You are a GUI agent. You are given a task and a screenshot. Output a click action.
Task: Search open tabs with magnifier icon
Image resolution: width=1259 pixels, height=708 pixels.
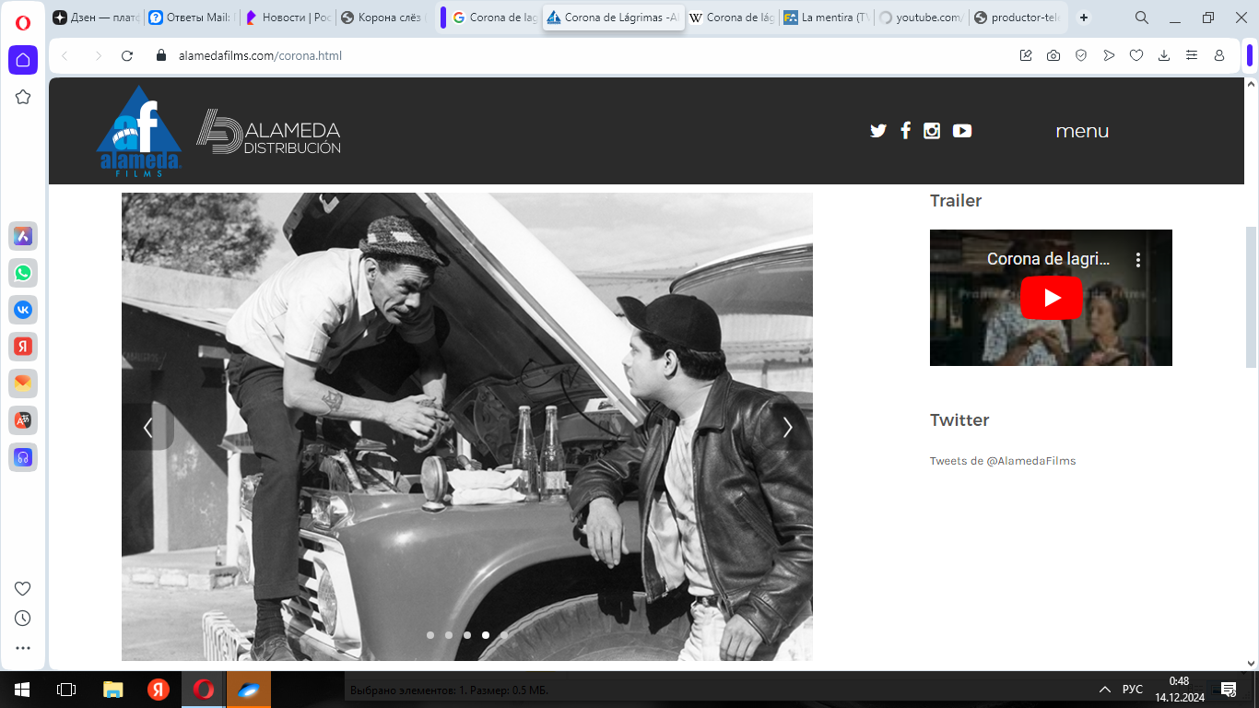tap(1141, 18)
